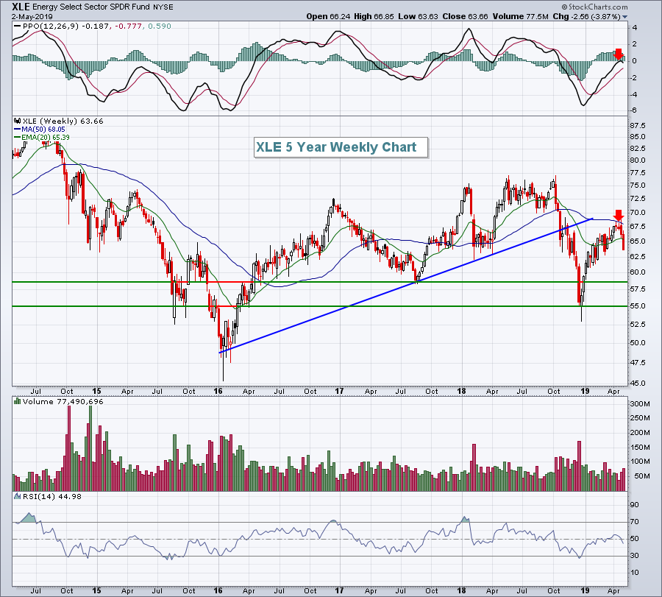Screen dimensions: 662x597
Task: Open the Chg dropdown arrow in header
Action: [x=624, y=18]
